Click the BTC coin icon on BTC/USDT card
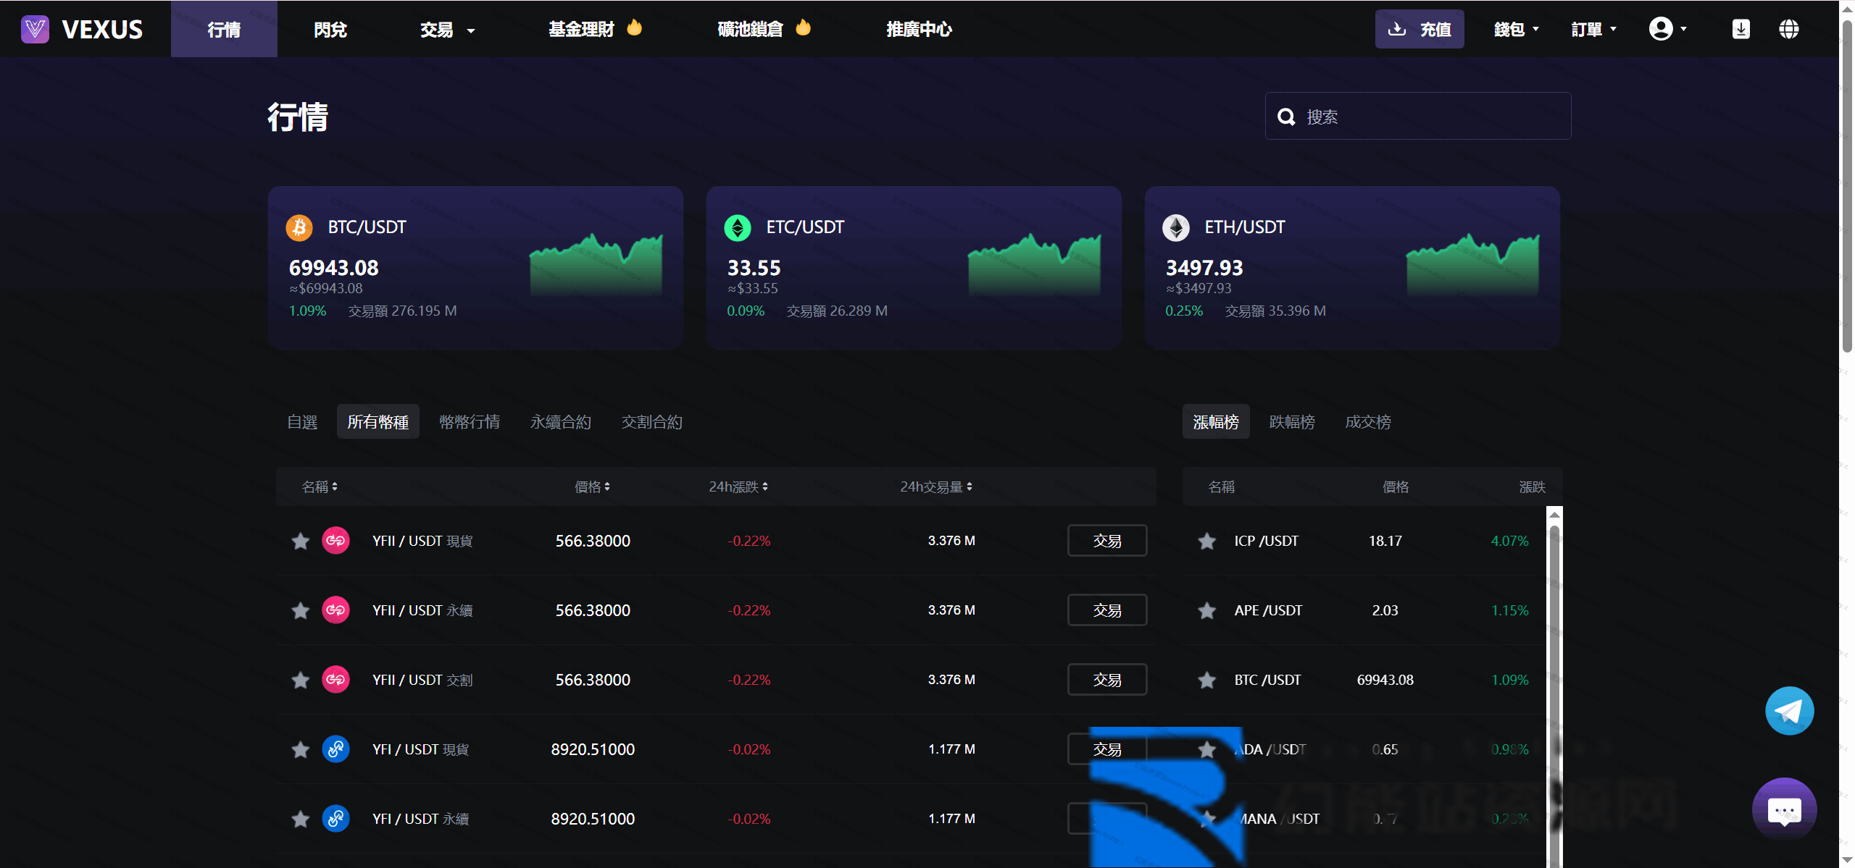The width and height of the screenshot is (1855, 868). tap(299, 227)
